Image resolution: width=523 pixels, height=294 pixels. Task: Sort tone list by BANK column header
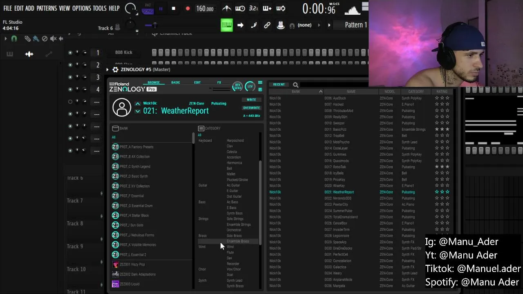point(296,91)
